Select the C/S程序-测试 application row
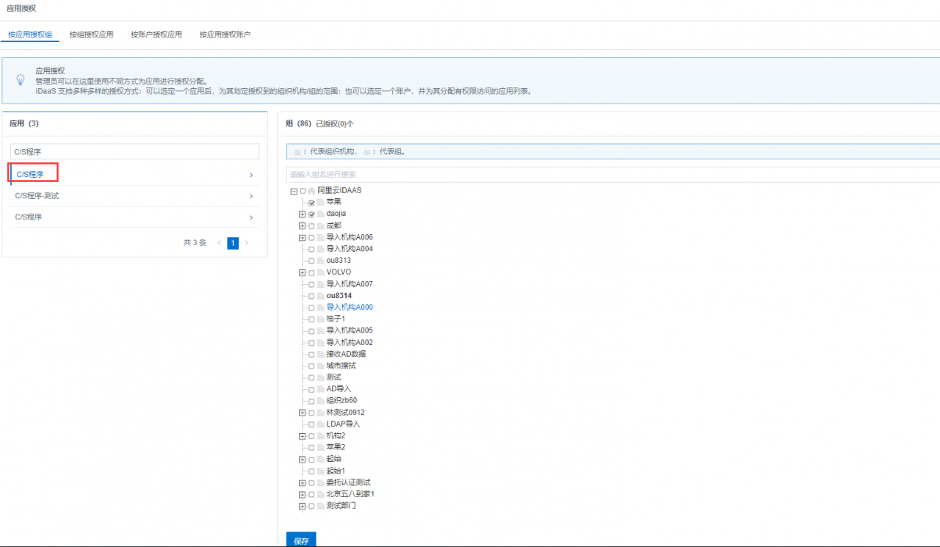This screenshot has width=940, height=547. [x=134, y=196]
